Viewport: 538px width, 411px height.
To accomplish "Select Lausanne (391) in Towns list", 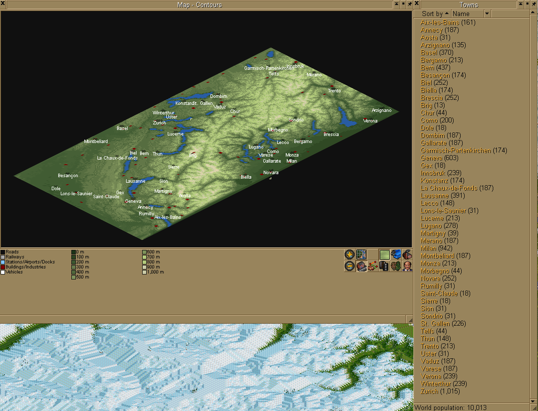I will [x=443, y=196].
